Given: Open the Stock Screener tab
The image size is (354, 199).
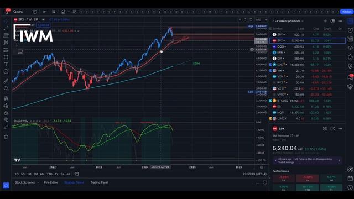Looking at the screenshot, I should pyautogui.click(x=25, y=182).
